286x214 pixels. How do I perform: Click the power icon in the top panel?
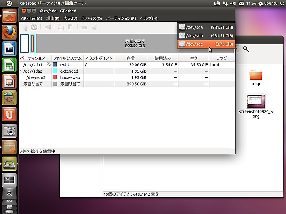(x=282, y=3)
